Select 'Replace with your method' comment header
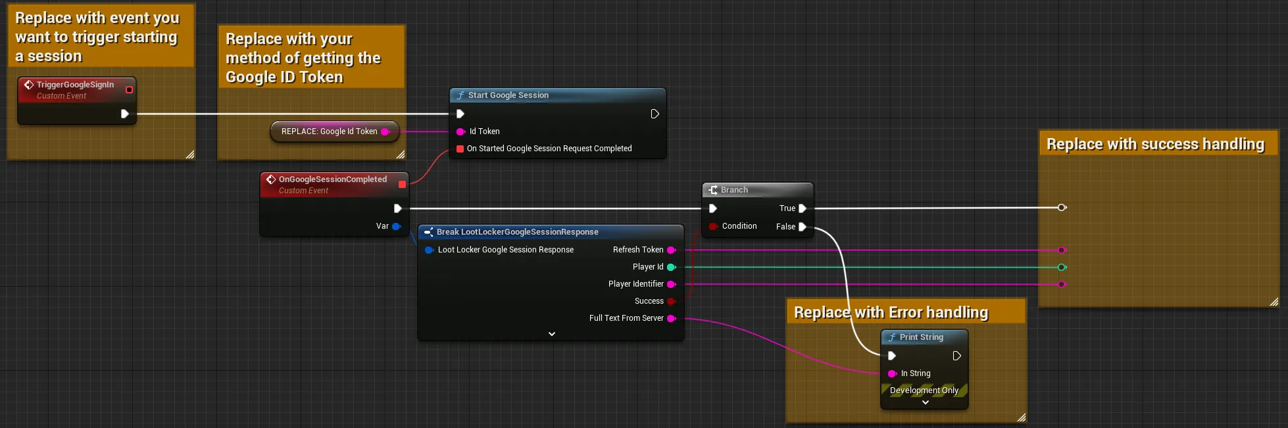Screen dimensions: 1288x428 [x=311, y=57]
